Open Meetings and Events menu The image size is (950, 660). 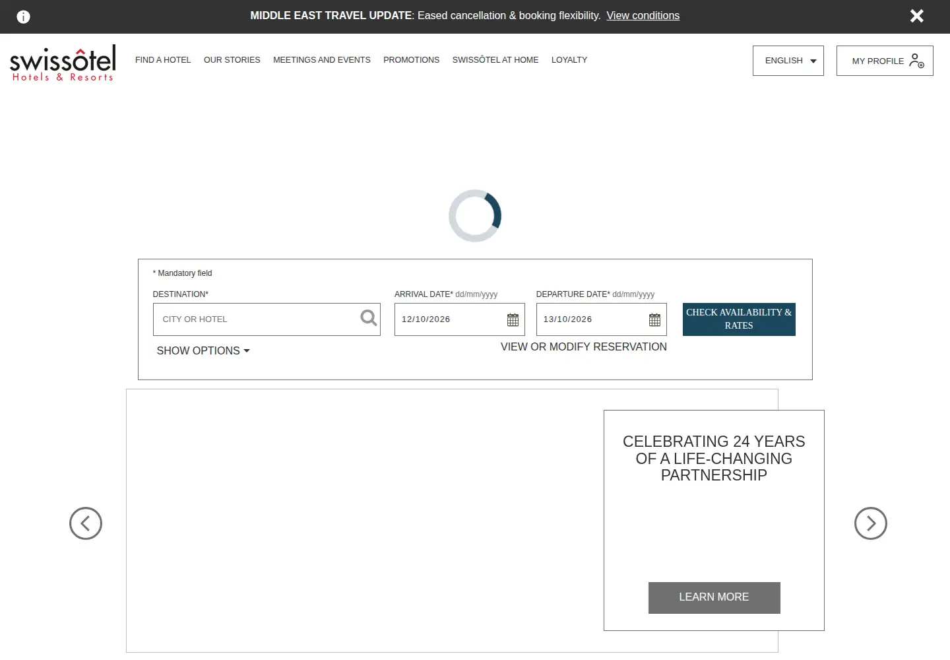[322, 60]
